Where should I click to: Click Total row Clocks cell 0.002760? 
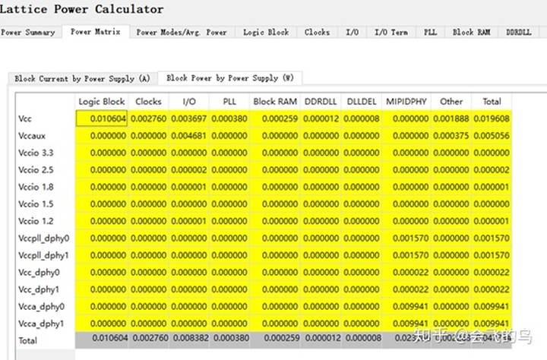click(x=148, y=340)
